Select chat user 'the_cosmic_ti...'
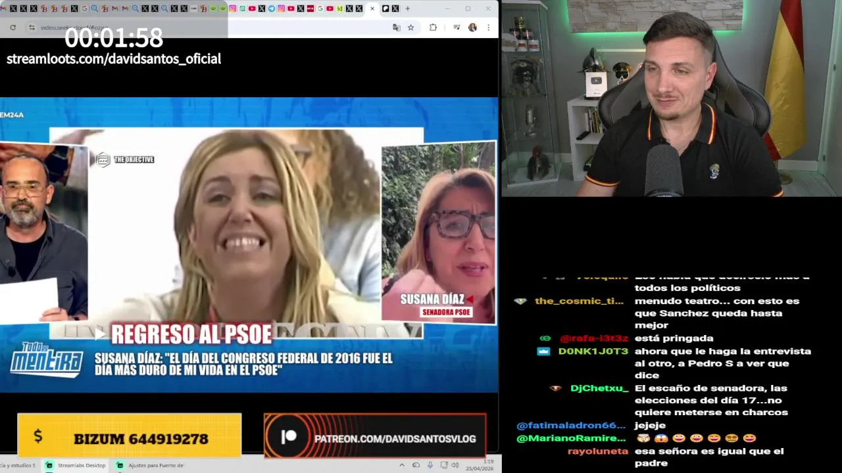Image resolution: width=842 pixels, height=473 pixels. tap(579, 301)
